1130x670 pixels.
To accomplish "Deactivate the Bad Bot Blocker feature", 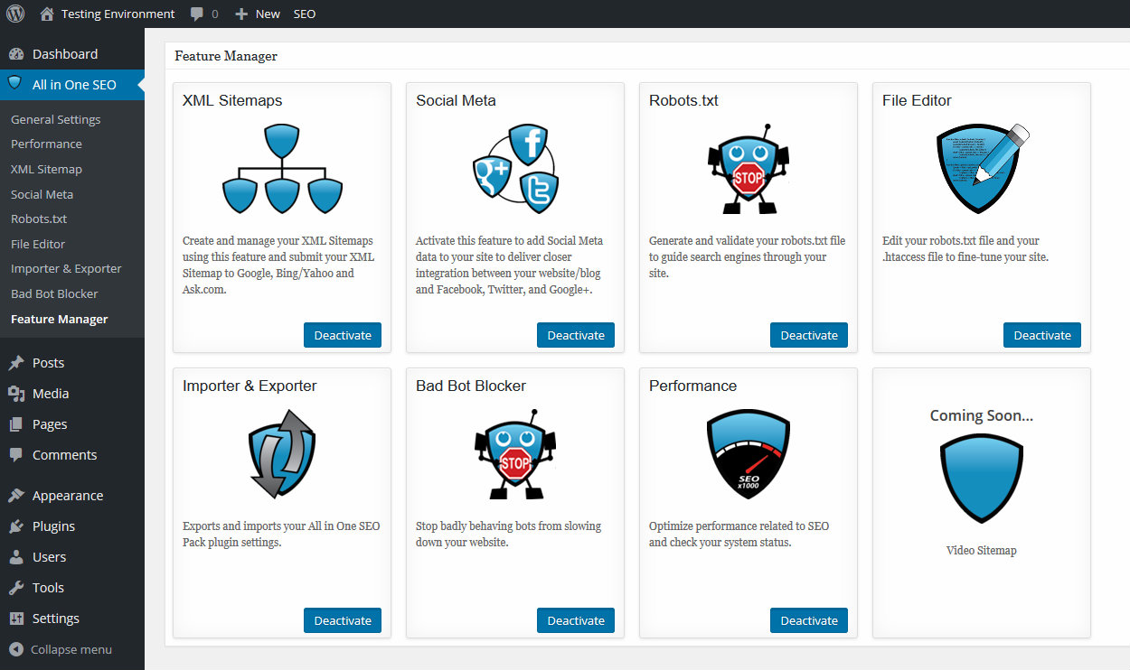I will (576, 620).
